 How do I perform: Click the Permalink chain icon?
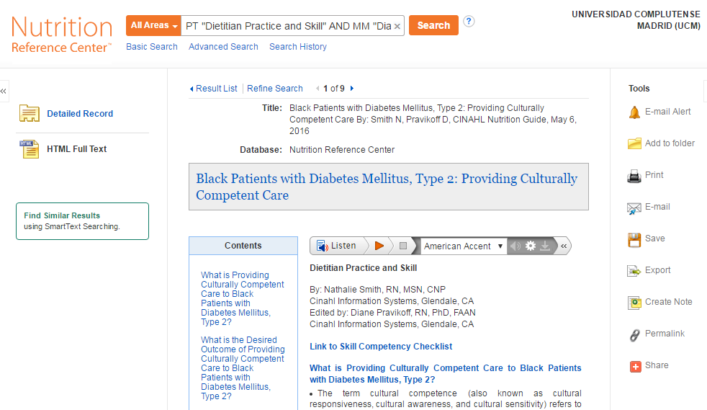634,334
